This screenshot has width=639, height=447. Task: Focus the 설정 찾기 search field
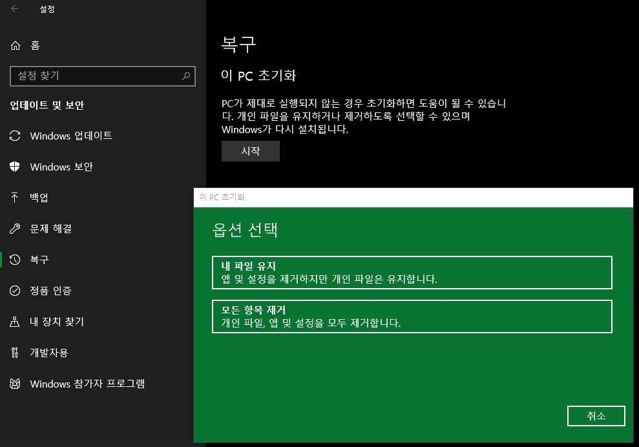click(x=94, y=76)
